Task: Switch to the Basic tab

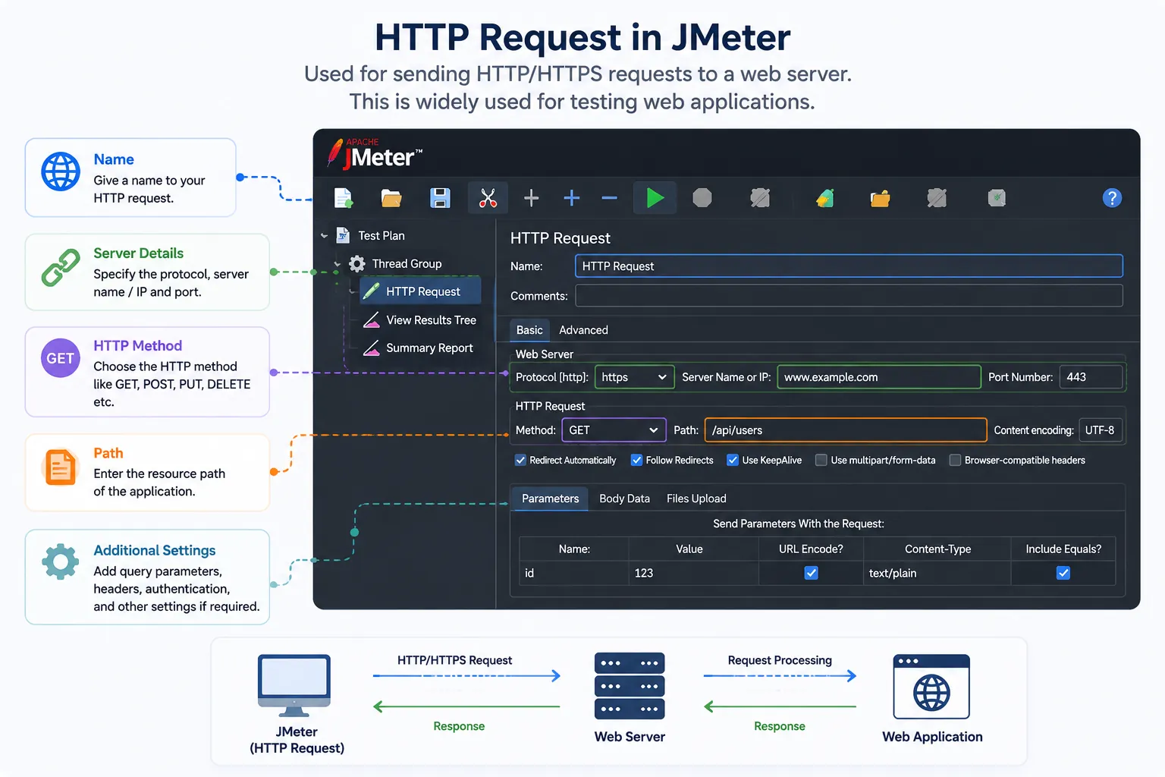Action: point(529,330)
